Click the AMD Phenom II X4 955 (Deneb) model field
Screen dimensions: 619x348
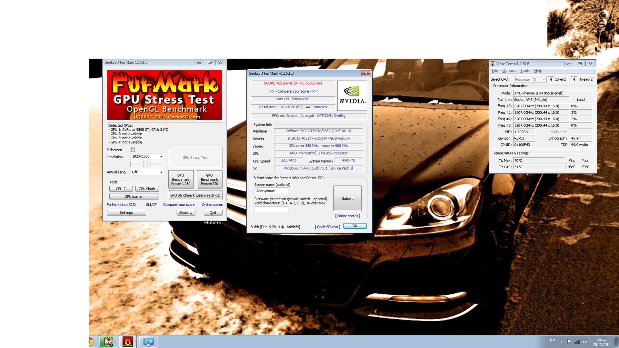(x=553, y=93)
